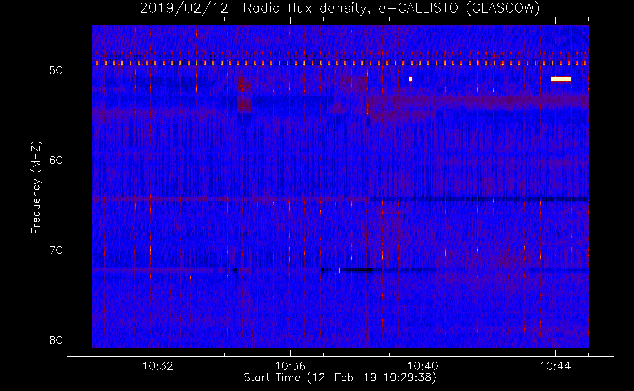Click the 80 frequency tick label

56,340
